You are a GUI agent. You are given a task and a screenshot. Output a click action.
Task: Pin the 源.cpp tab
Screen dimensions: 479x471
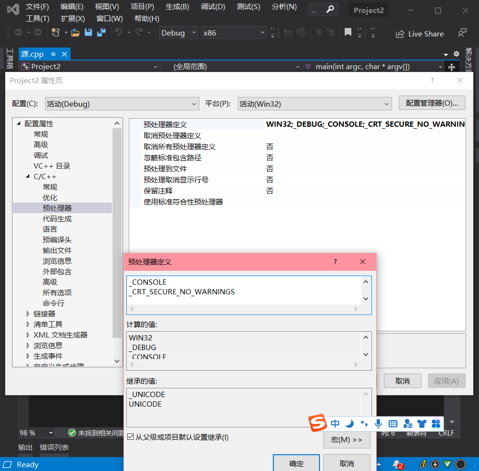(x=53, y=54)
